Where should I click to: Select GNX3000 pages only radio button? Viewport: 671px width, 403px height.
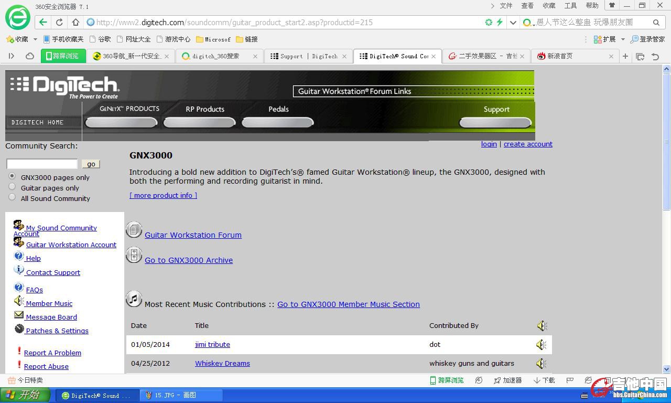12,176
